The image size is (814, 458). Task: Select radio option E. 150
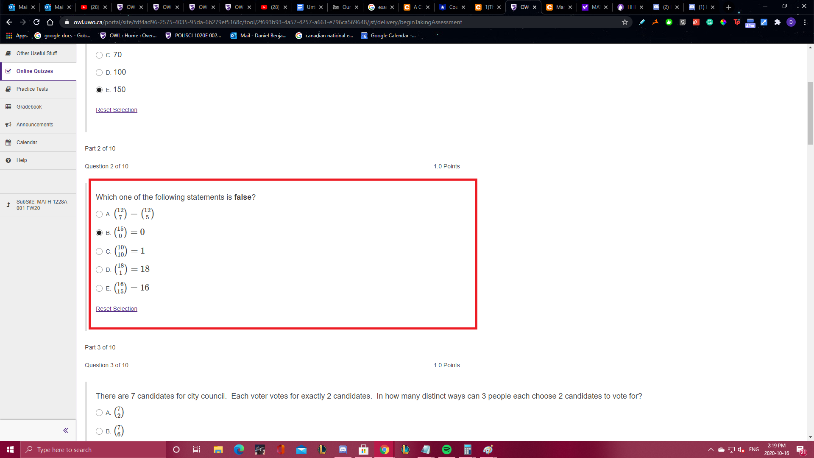(99, 90)
